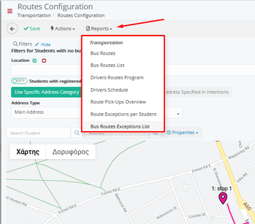Image resolution: width=255 pixels, height=224 pixels.
Task: Open Route Pick-Ups Overview report
Action: tap(118, 102)
